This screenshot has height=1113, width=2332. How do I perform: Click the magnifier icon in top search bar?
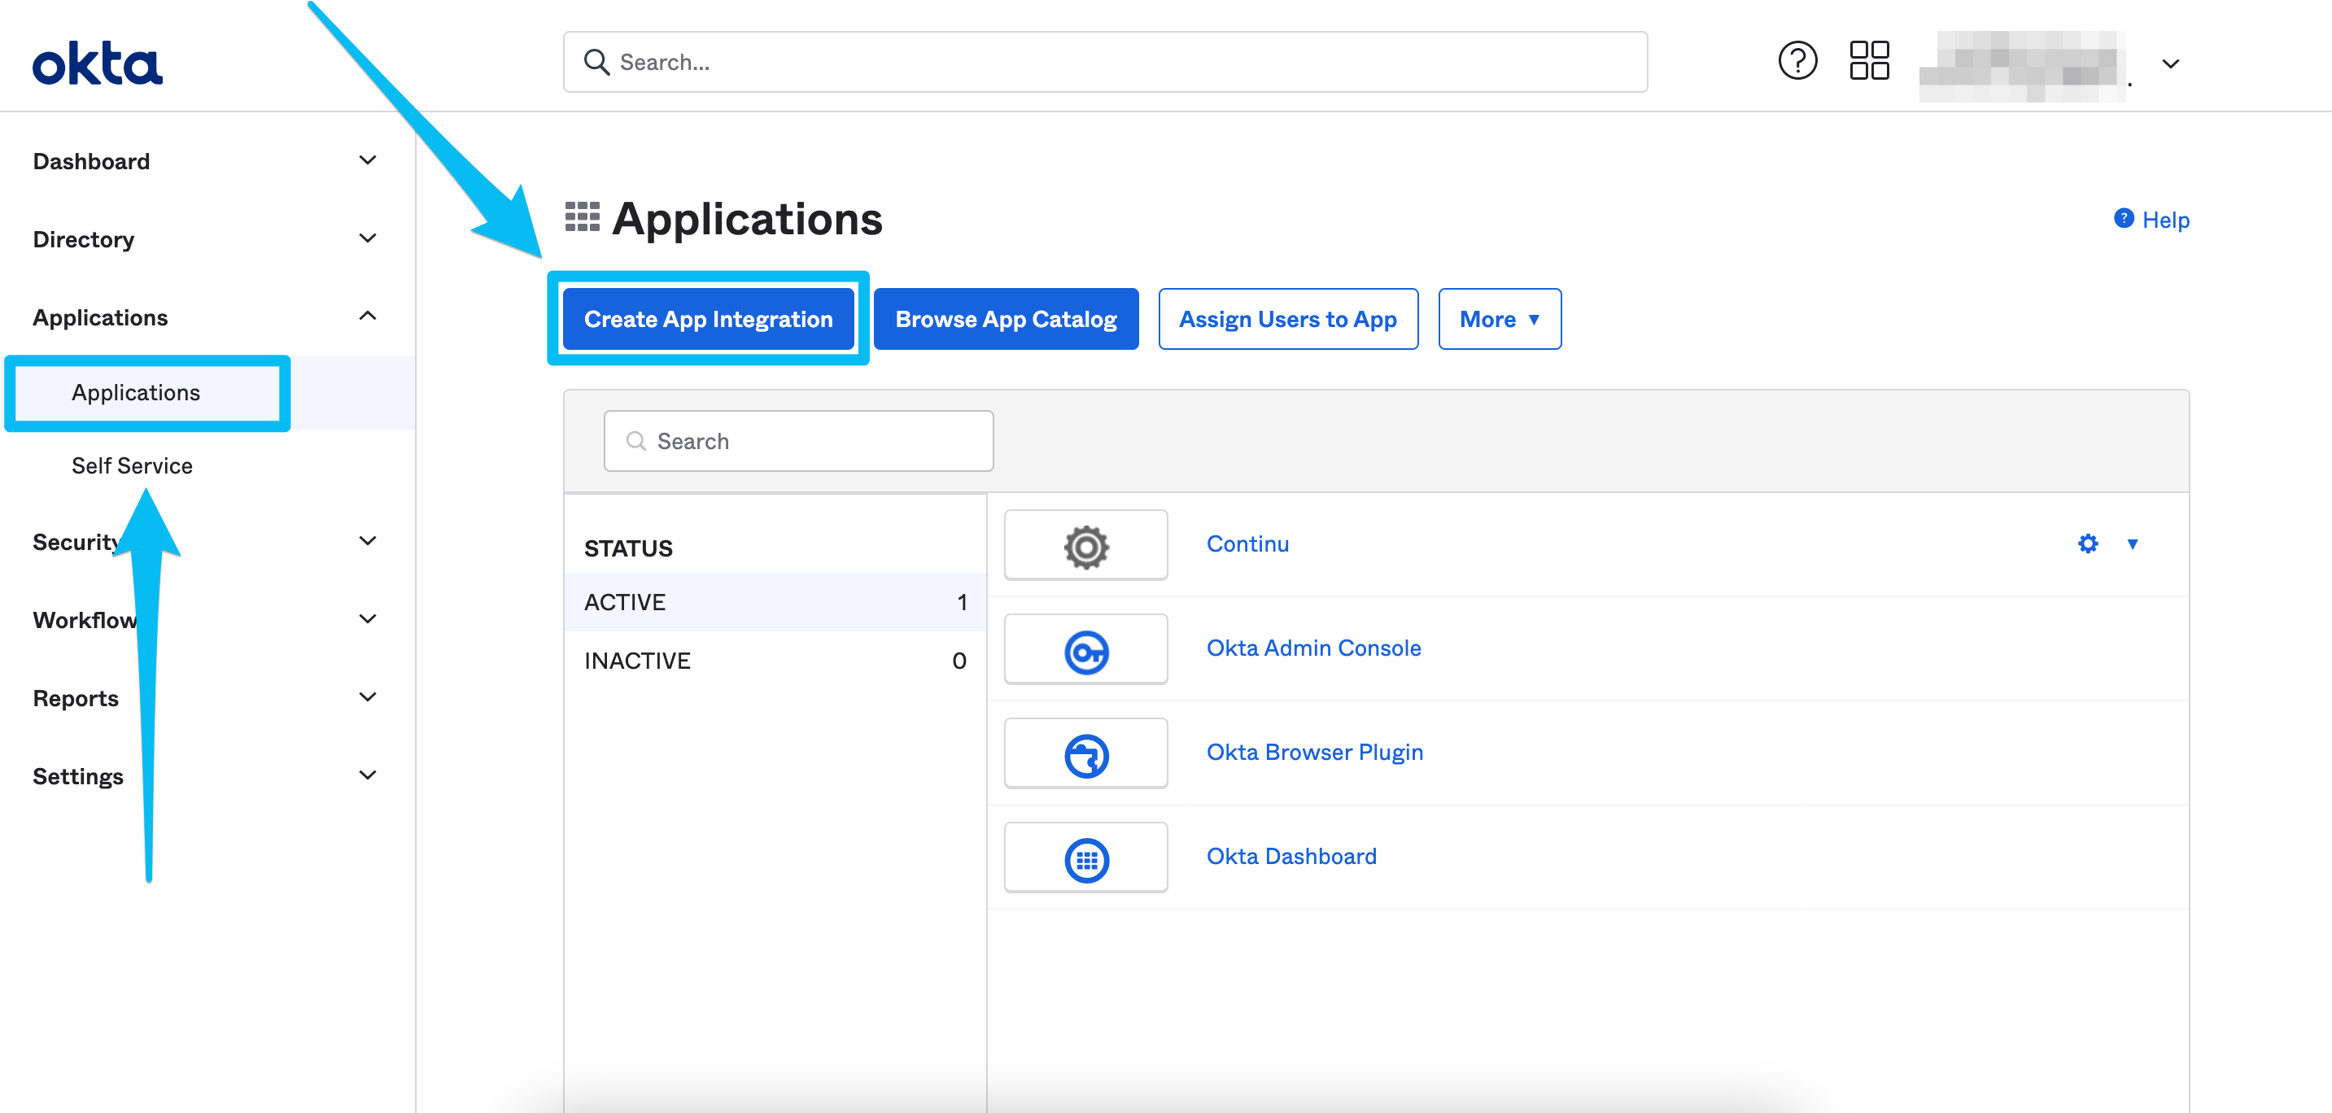[x=596, y=63]
